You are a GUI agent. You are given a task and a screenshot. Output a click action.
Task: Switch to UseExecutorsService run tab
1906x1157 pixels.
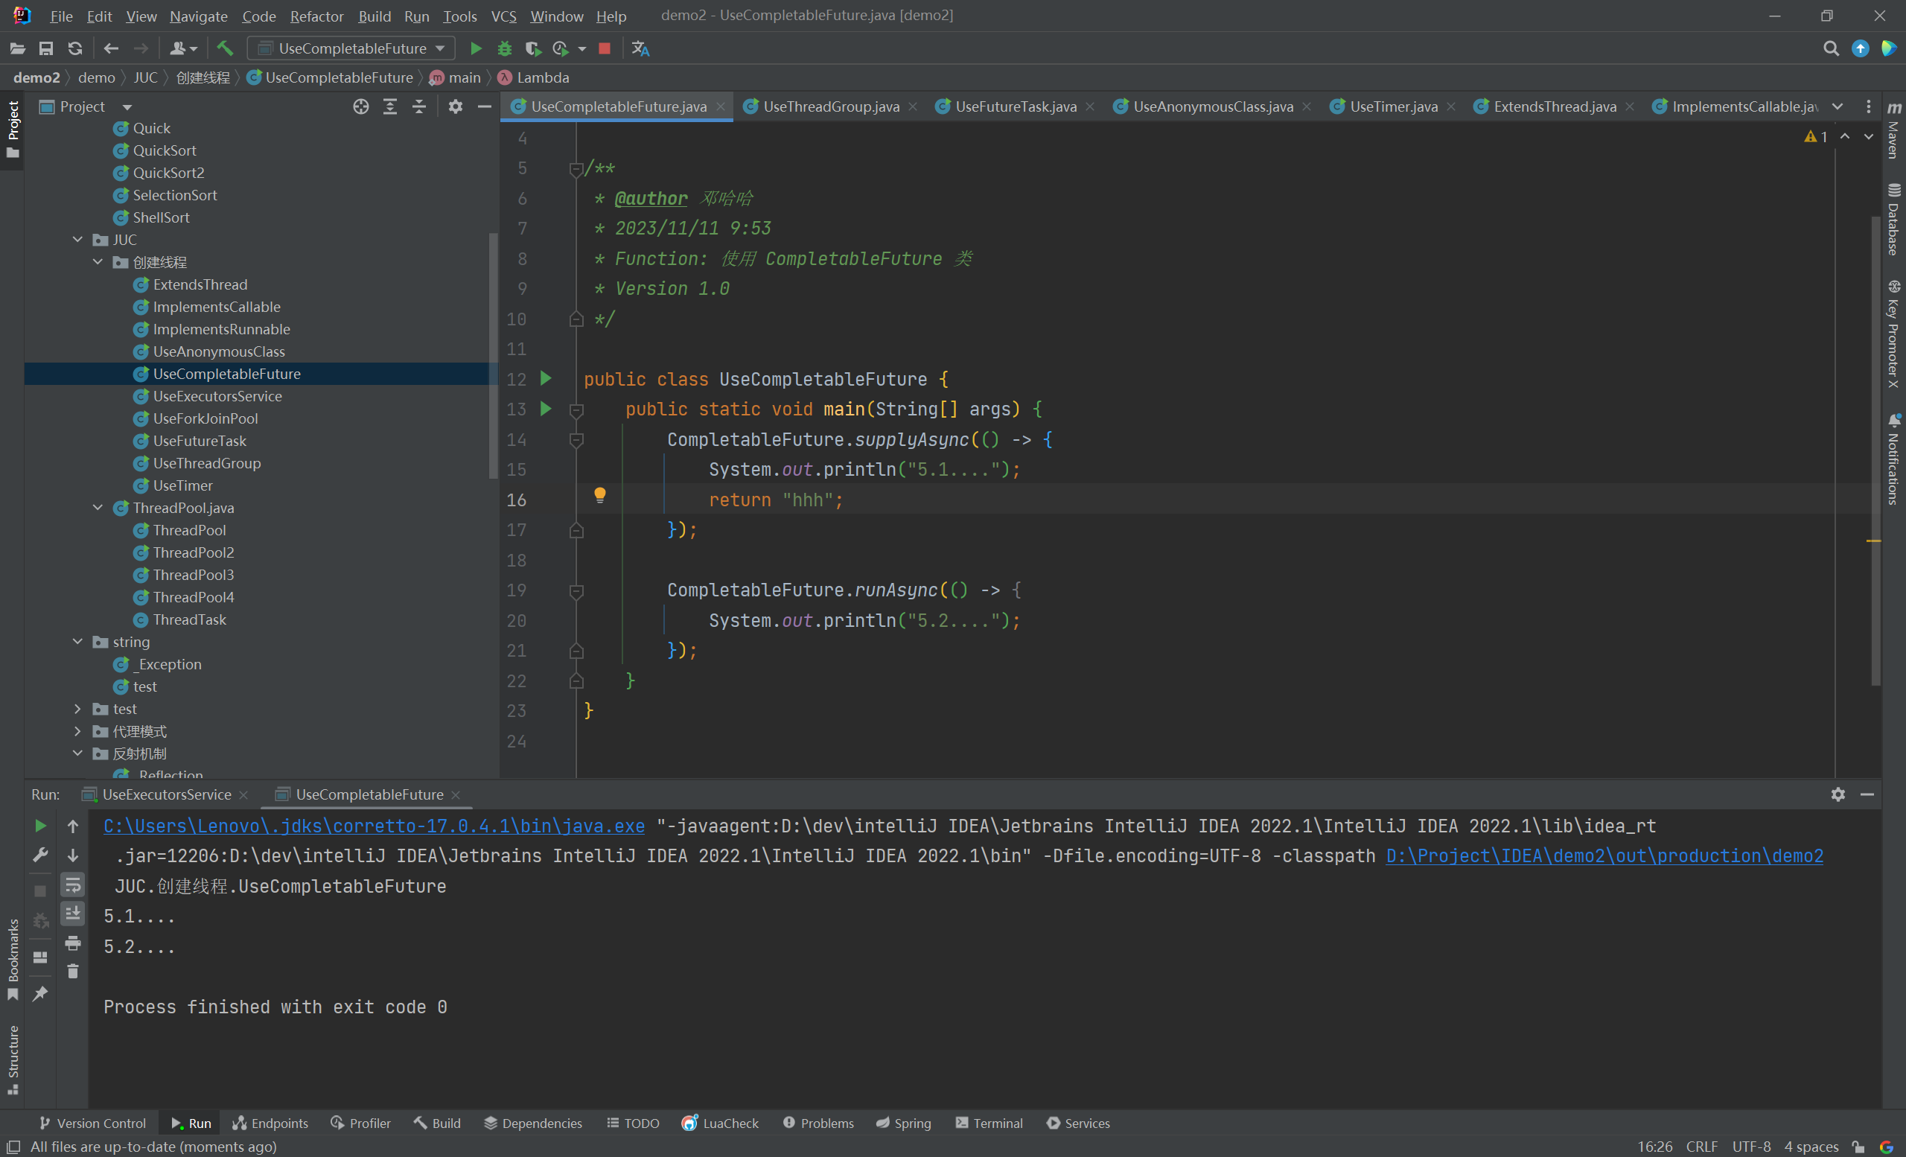click(165, 794)
